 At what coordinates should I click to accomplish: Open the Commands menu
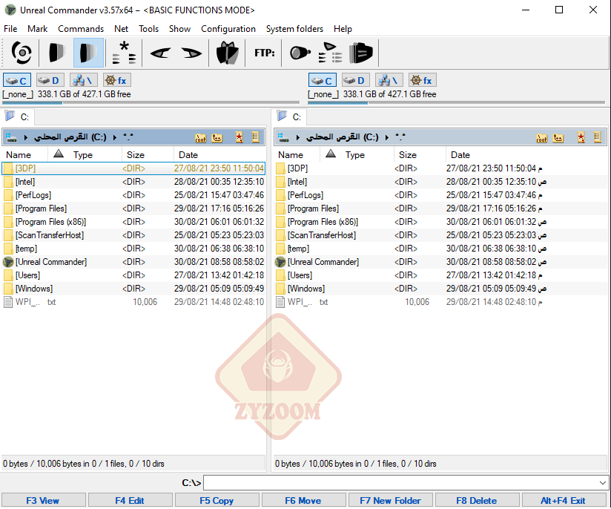pyautogui.click(x=81, y=29)
